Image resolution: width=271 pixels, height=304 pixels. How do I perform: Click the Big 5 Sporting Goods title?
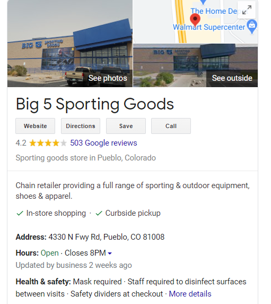(95, 104)
